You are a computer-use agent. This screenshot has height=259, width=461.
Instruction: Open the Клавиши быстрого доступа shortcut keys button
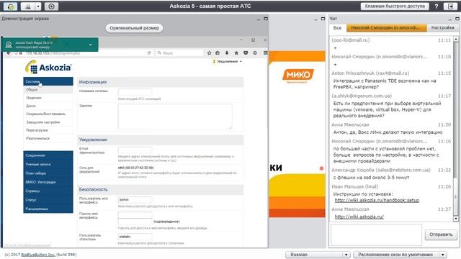(395, 6)
